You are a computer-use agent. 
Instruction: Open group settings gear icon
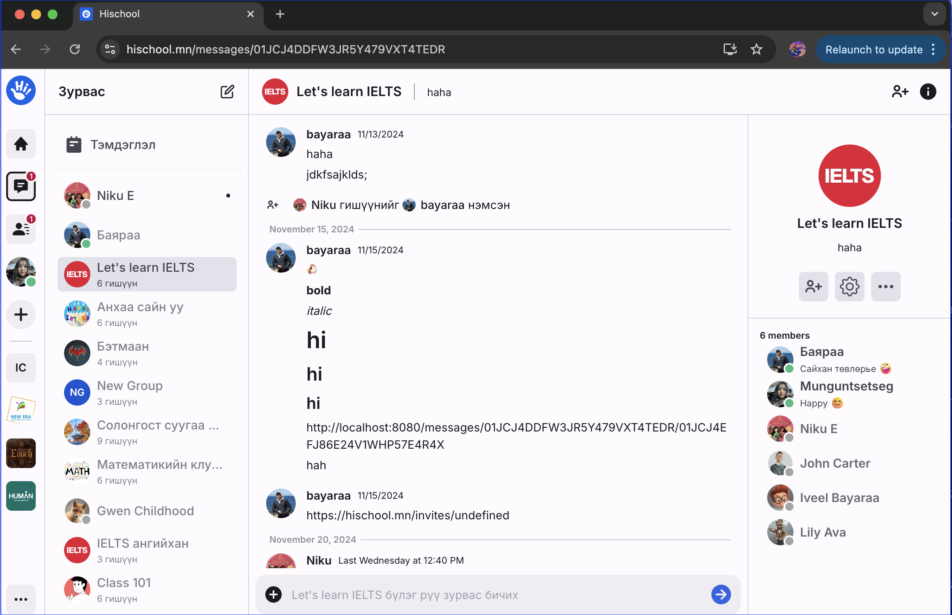849,287
